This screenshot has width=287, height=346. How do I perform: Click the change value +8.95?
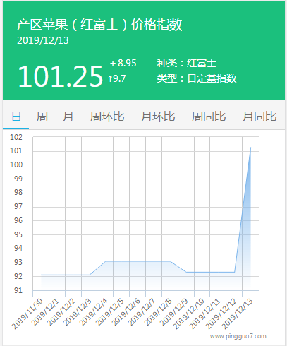coord(123,63)
